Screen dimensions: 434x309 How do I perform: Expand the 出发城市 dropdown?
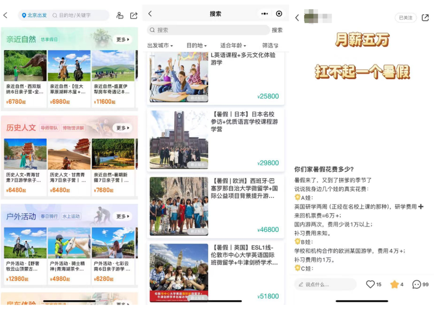[x=160, y=46]
